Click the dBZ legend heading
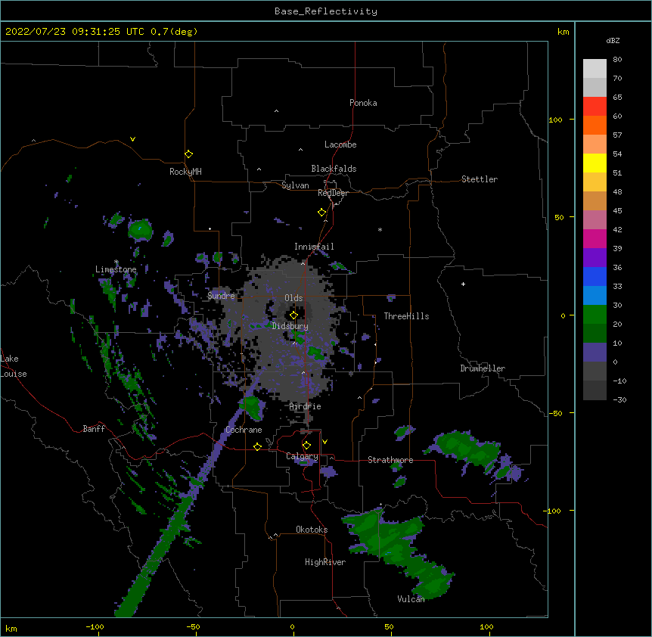The height and width of the screenshot is (637, 652). click(x=613, y=40)
